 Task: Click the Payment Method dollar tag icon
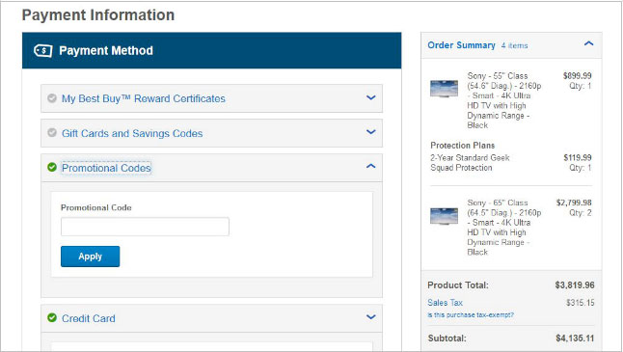[42, 51]
